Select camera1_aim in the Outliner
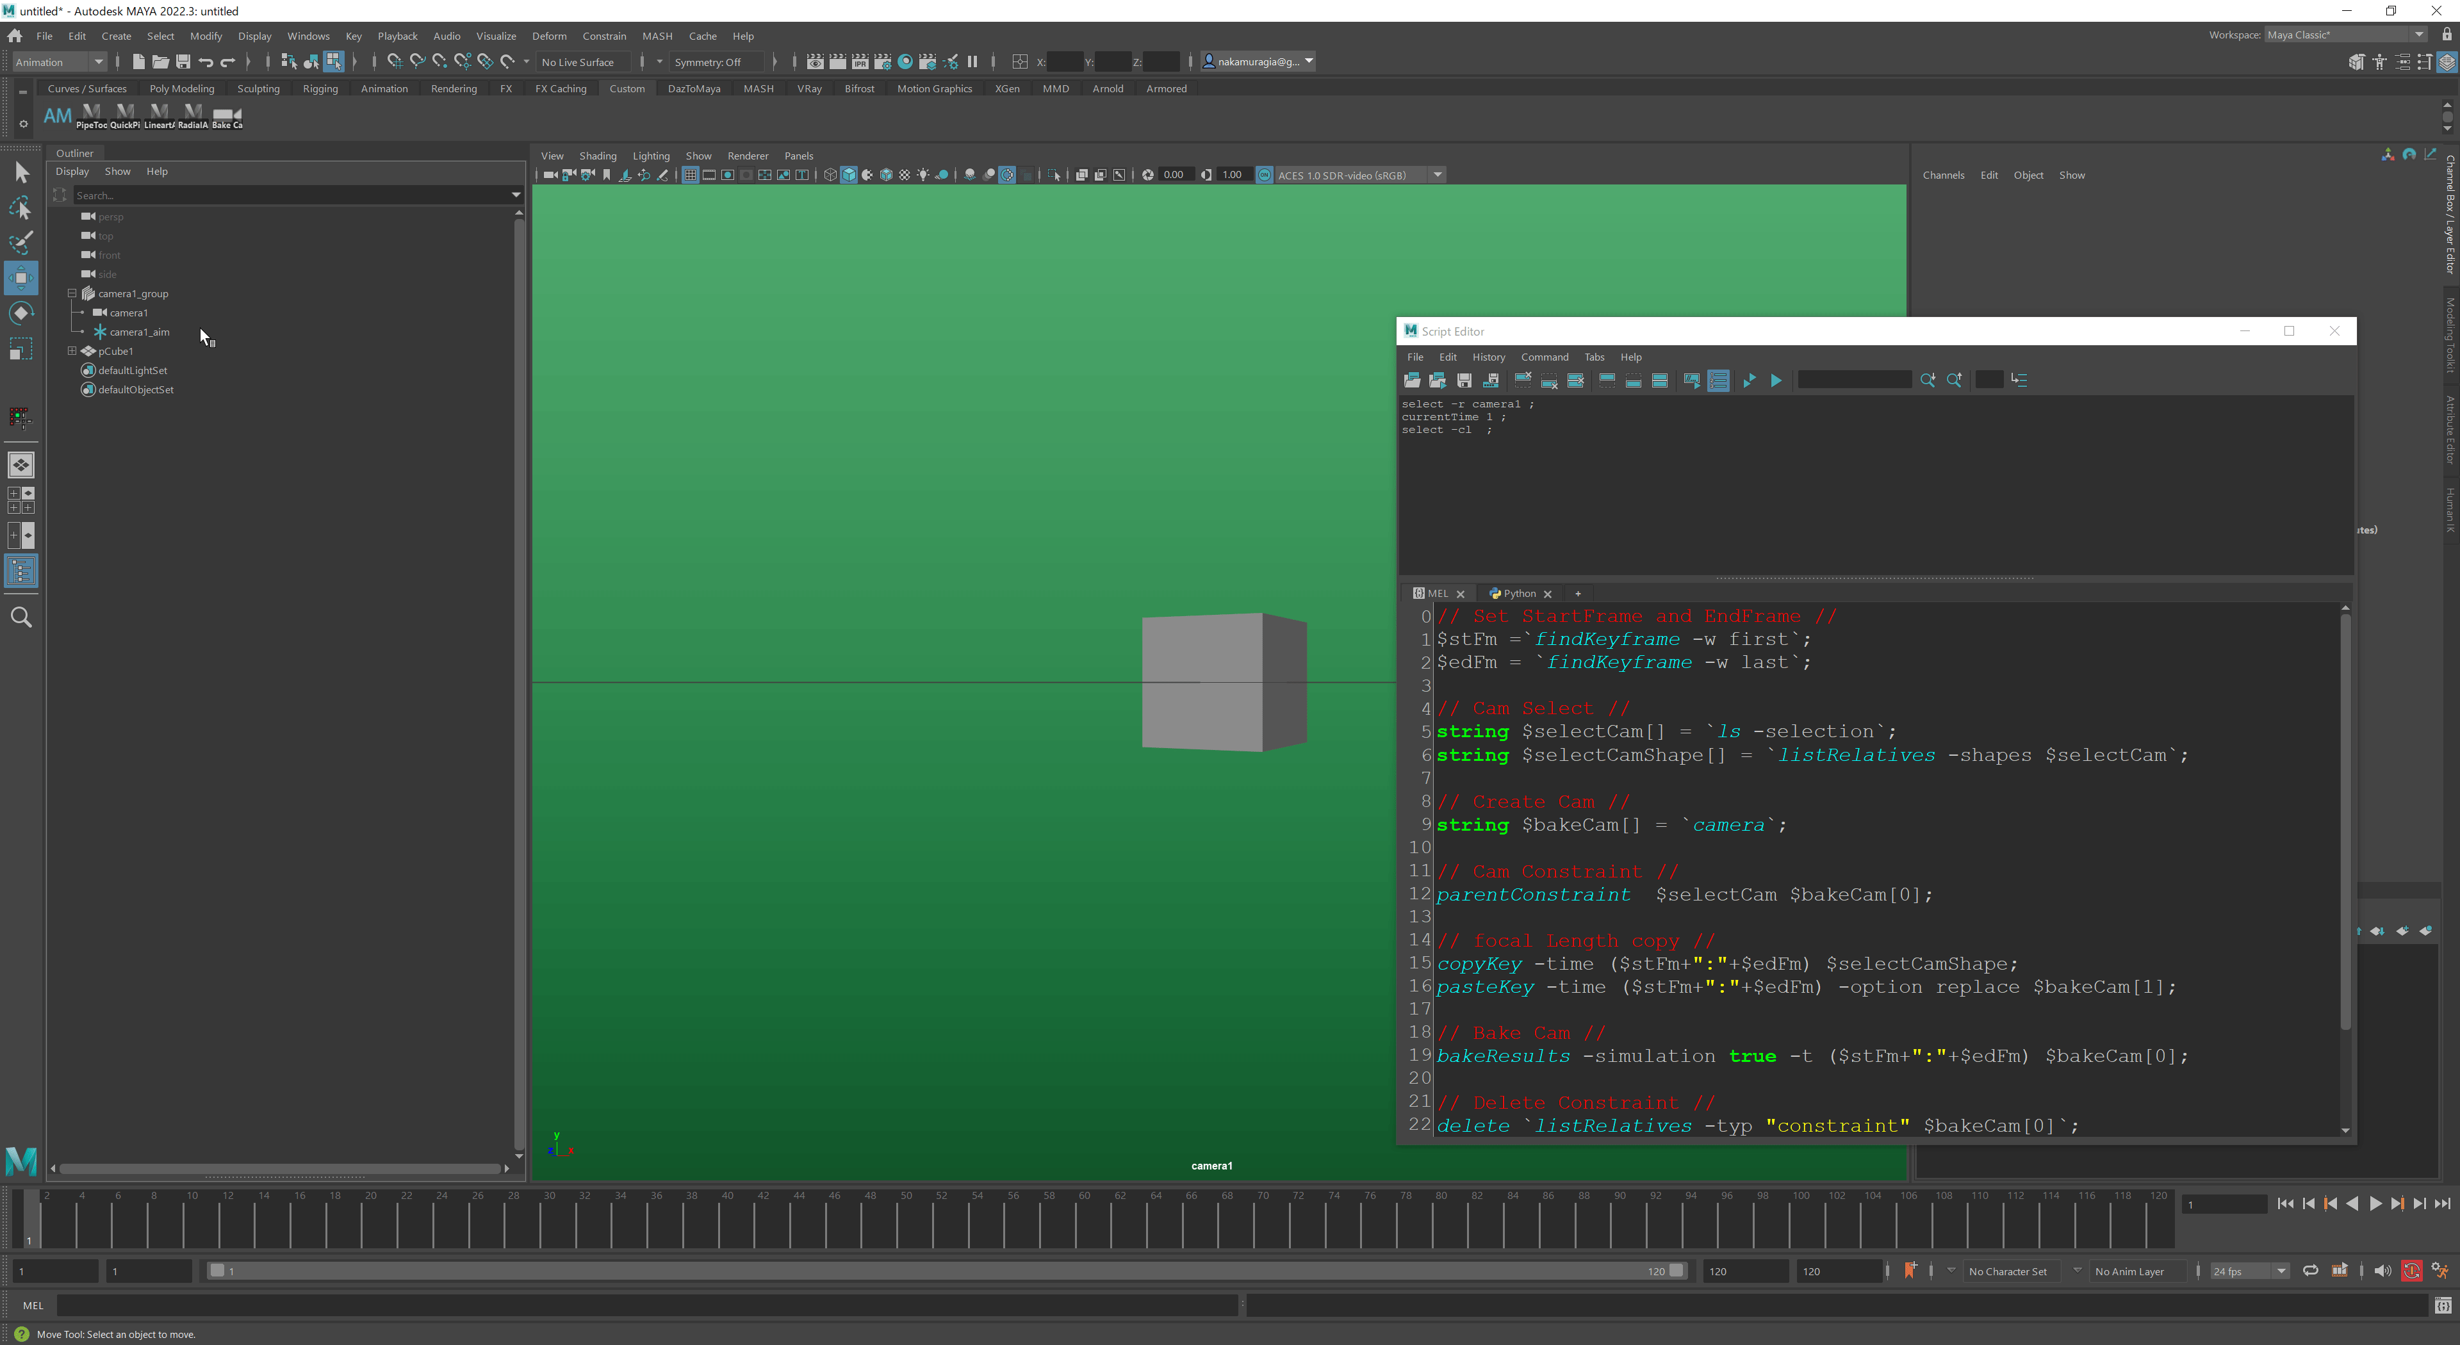 tap(140, 332)
